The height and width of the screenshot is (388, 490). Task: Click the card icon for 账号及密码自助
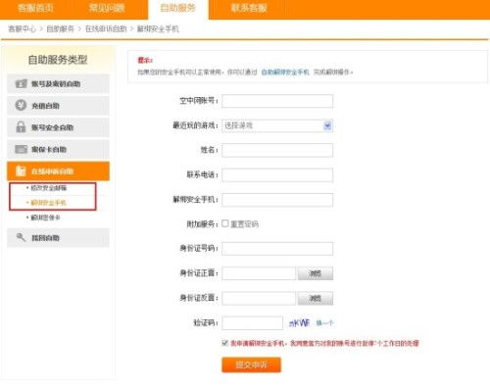pos(22,83)
